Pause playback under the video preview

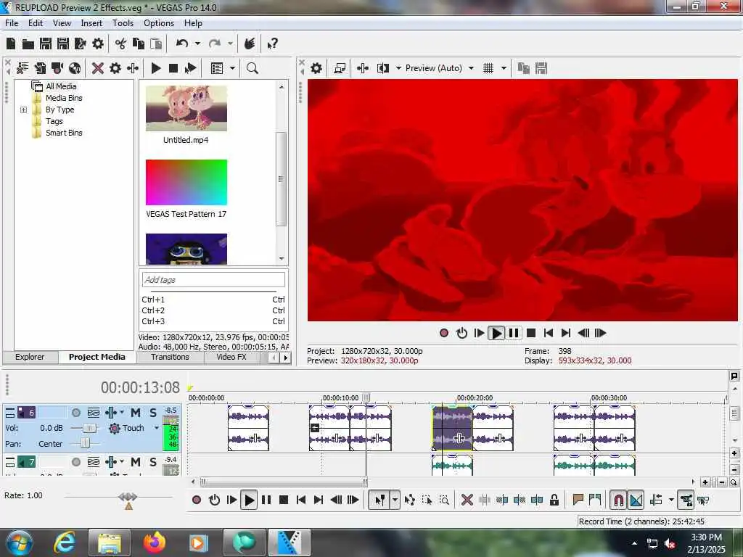coord(514,333)
